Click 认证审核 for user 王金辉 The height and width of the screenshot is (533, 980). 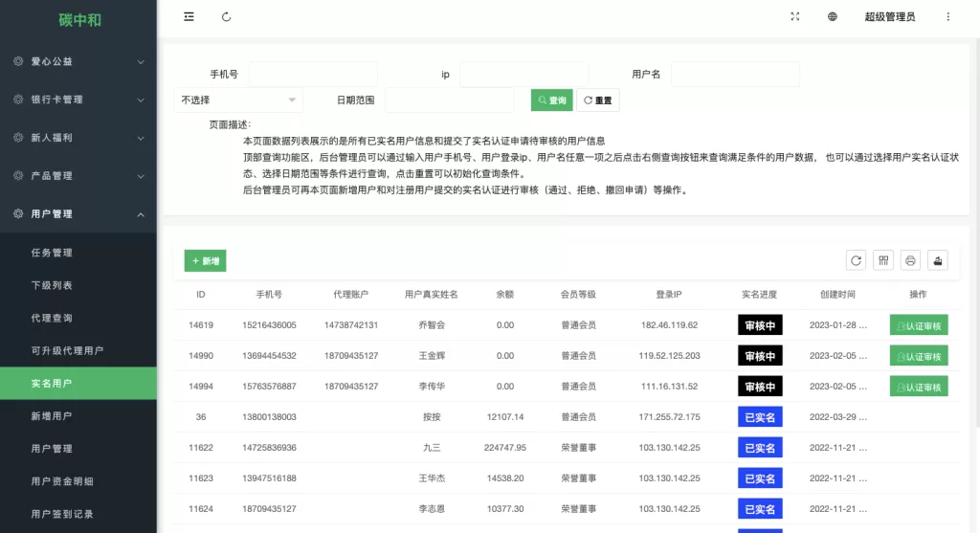click(919, 356)
